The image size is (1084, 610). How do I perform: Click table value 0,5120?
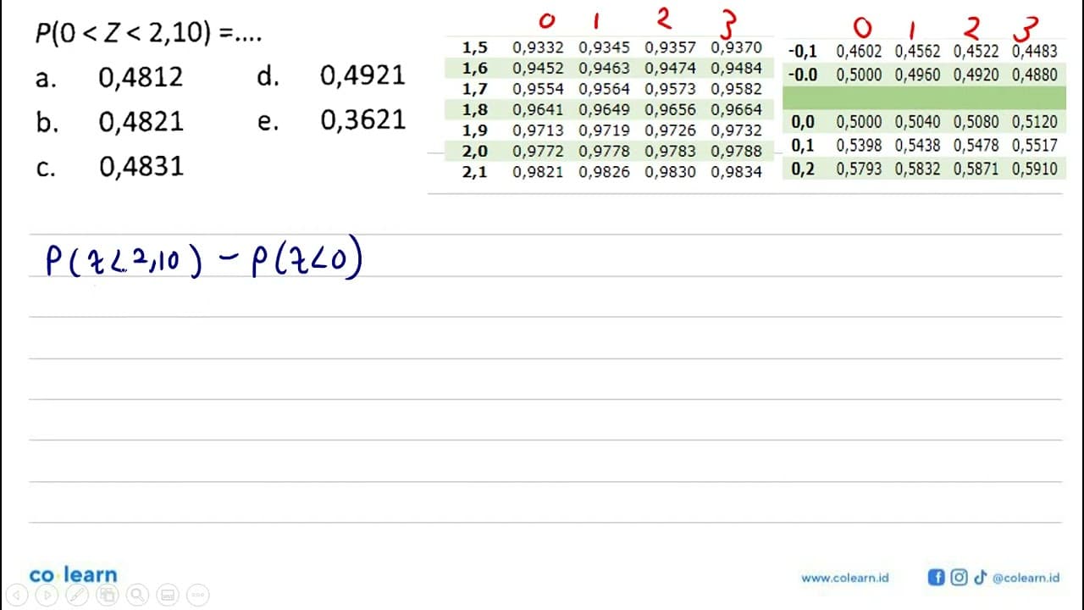(x=1034, y=122)
